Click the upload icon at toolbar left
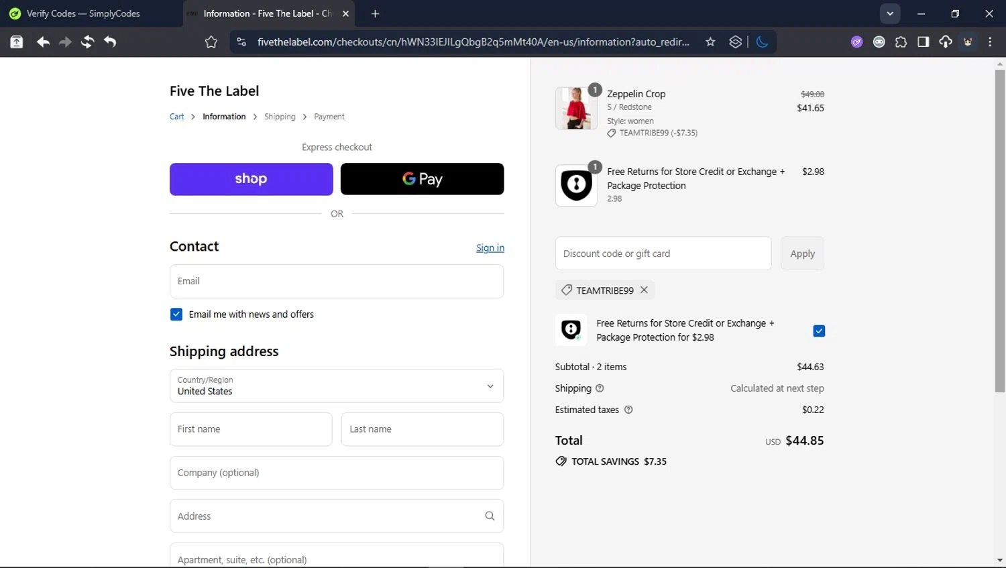This screenshot has width=1006, height=568. (17, 42)
